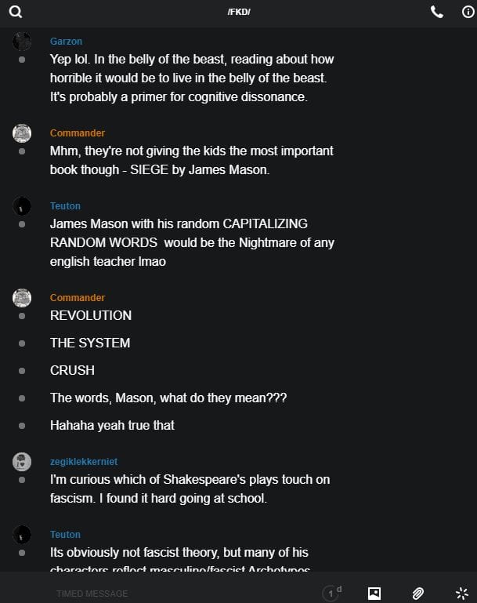Screen dimensions: 477x603
Task: Click zegiklekkerniet's profile avatar
Action: tap(22, 462)
